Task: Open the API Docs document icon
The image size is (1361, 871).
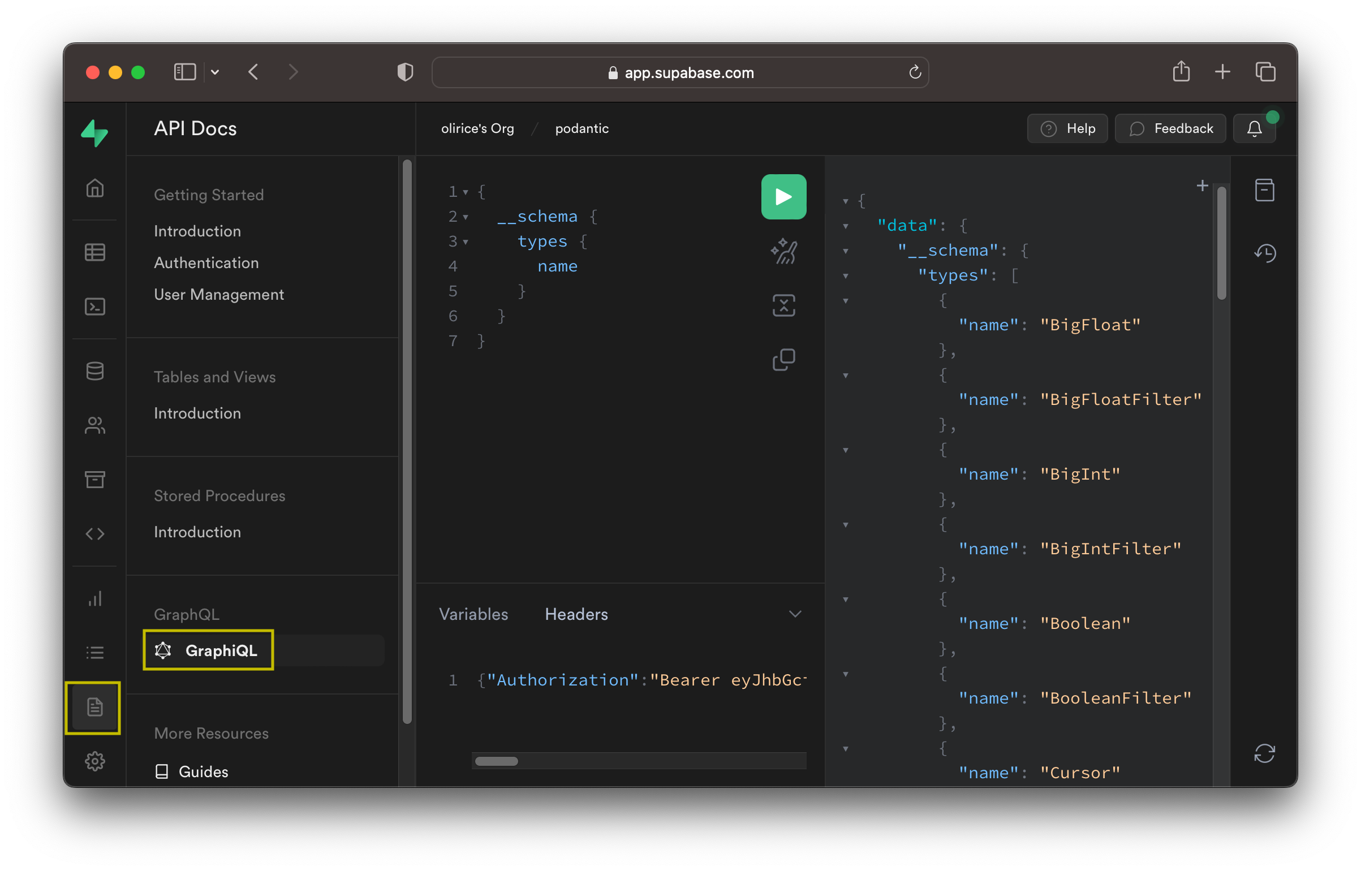Action: pyautogui.click(x=94, y=707)
